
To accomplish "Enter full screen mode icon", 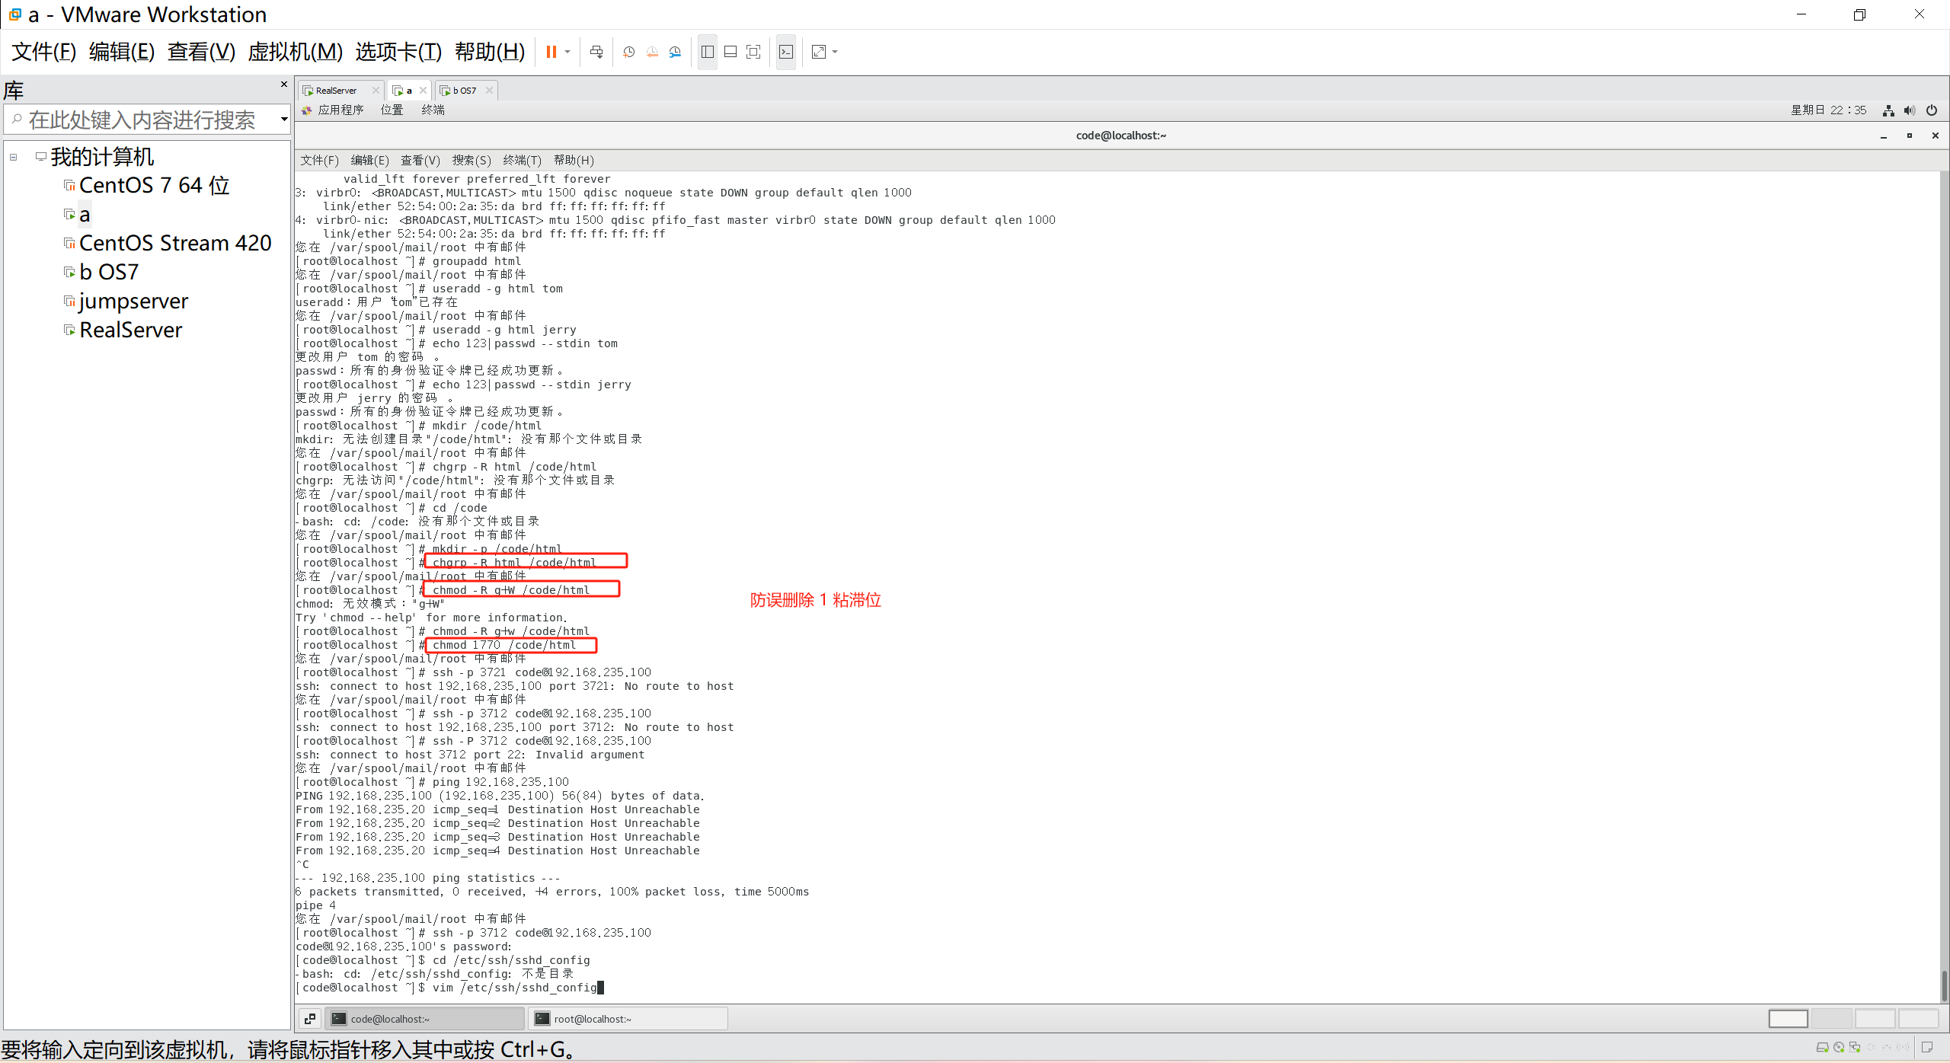I will point(753,52).
